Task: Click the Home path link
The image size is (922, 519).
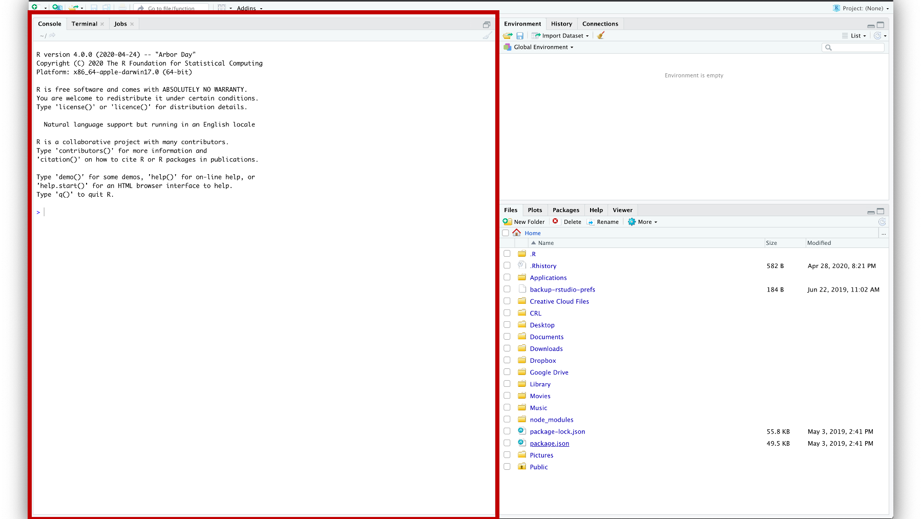Action: 533,233
